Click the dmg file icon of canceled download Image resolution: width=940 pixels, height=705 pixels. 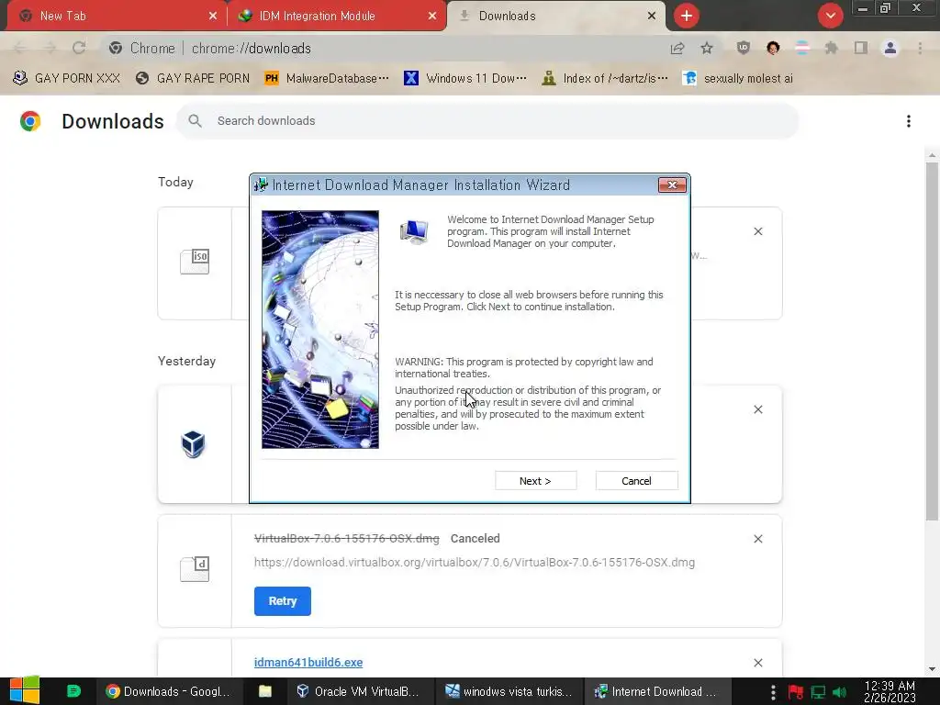195,569
